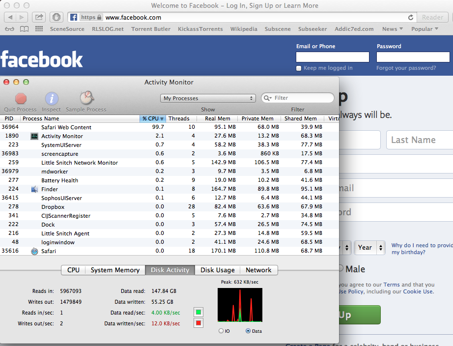Click the Forgot your password? link

point(406,68)
